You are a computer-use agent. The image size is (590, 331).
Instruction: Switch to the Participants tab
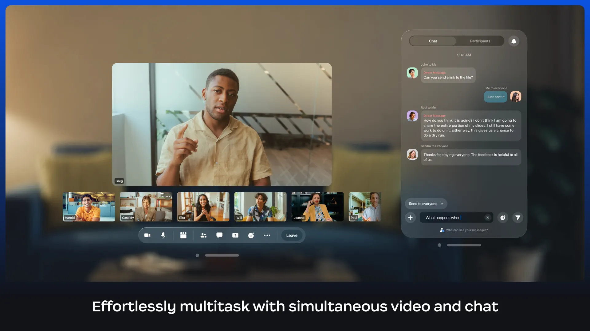480,41
